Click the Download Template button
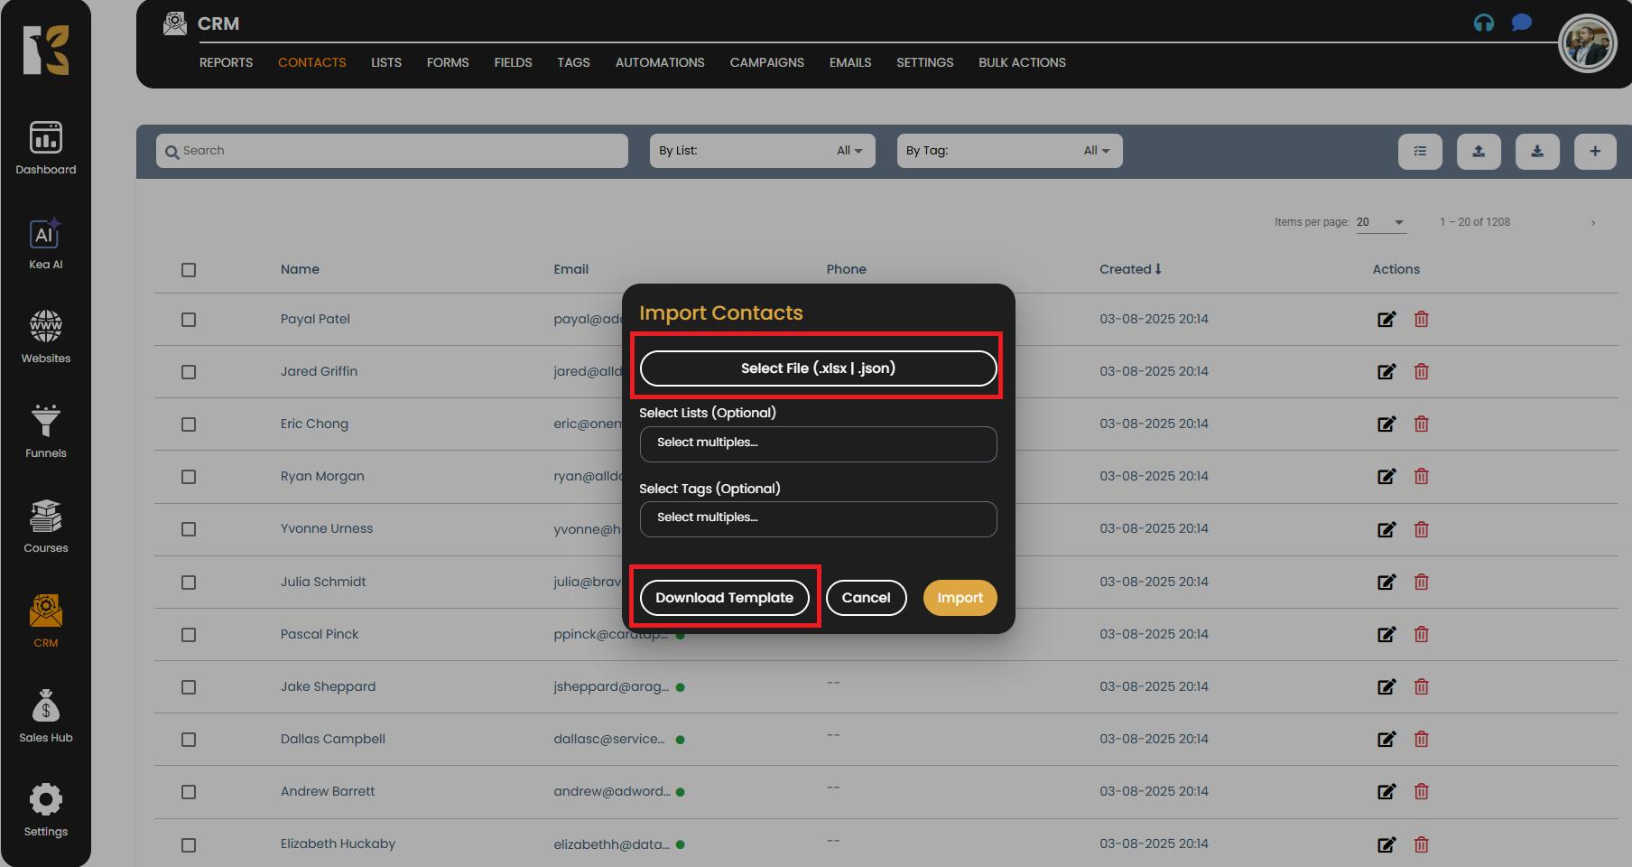 [x=724, y=598]
